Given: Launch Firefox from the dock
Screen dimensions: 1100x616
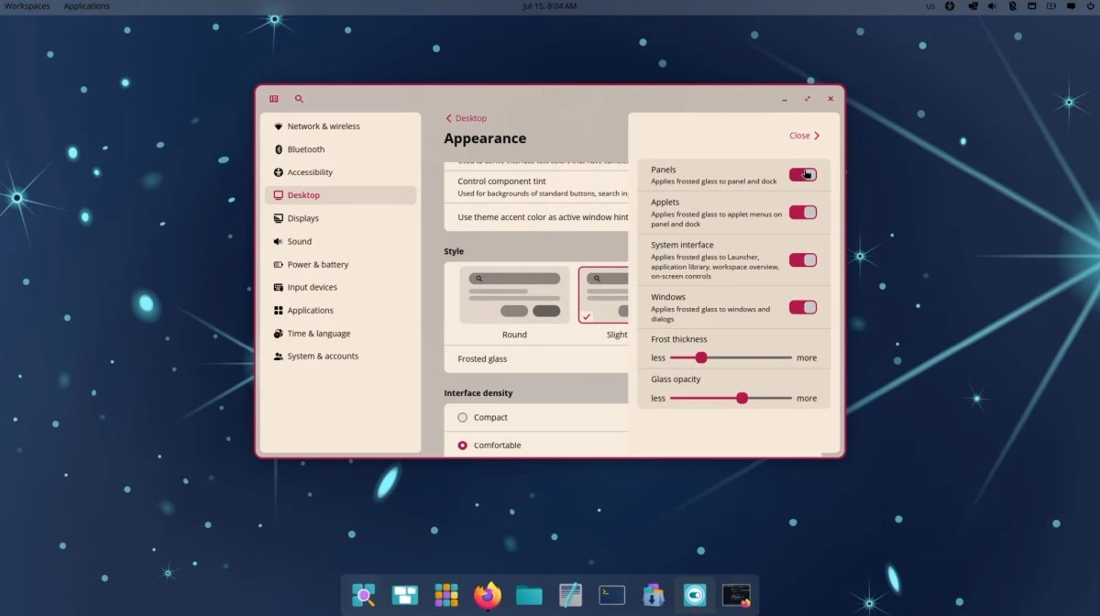Looking at the screenshot, I should tap(488, 595).
